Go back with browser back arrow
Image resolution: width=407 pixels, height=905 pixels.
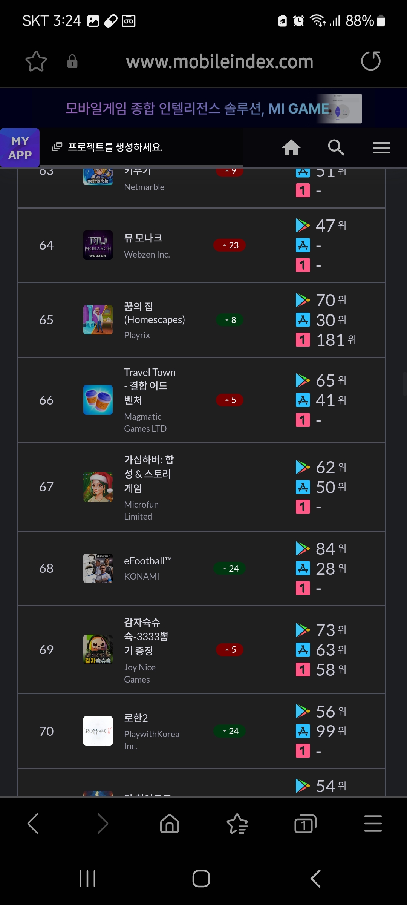pyautogui.click(x=33, y=823)
